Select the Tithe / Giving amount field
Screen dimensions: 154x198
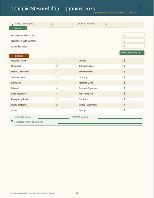(61, 25)
